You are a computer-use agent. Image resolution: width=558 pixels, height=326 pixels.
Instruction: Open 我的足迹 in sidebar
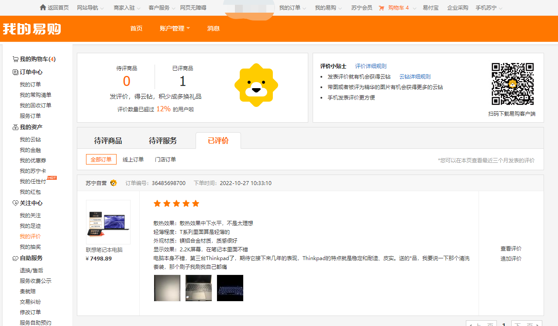tap(30, 226)
